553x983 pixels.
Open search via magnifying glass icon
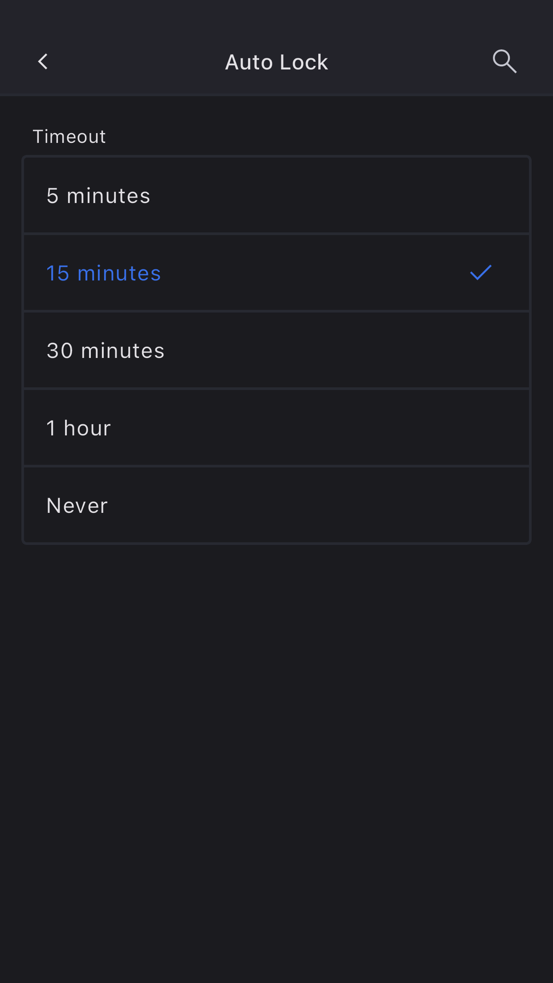[504, 61]
